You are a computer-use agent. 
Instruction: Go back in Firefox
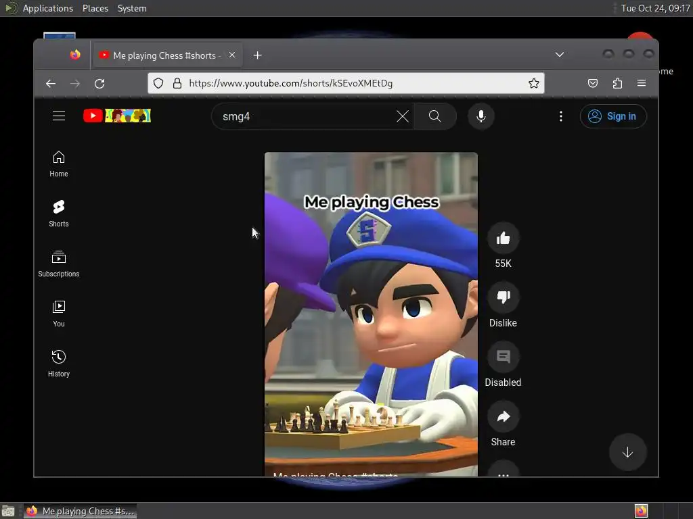[x=51, y=83]
